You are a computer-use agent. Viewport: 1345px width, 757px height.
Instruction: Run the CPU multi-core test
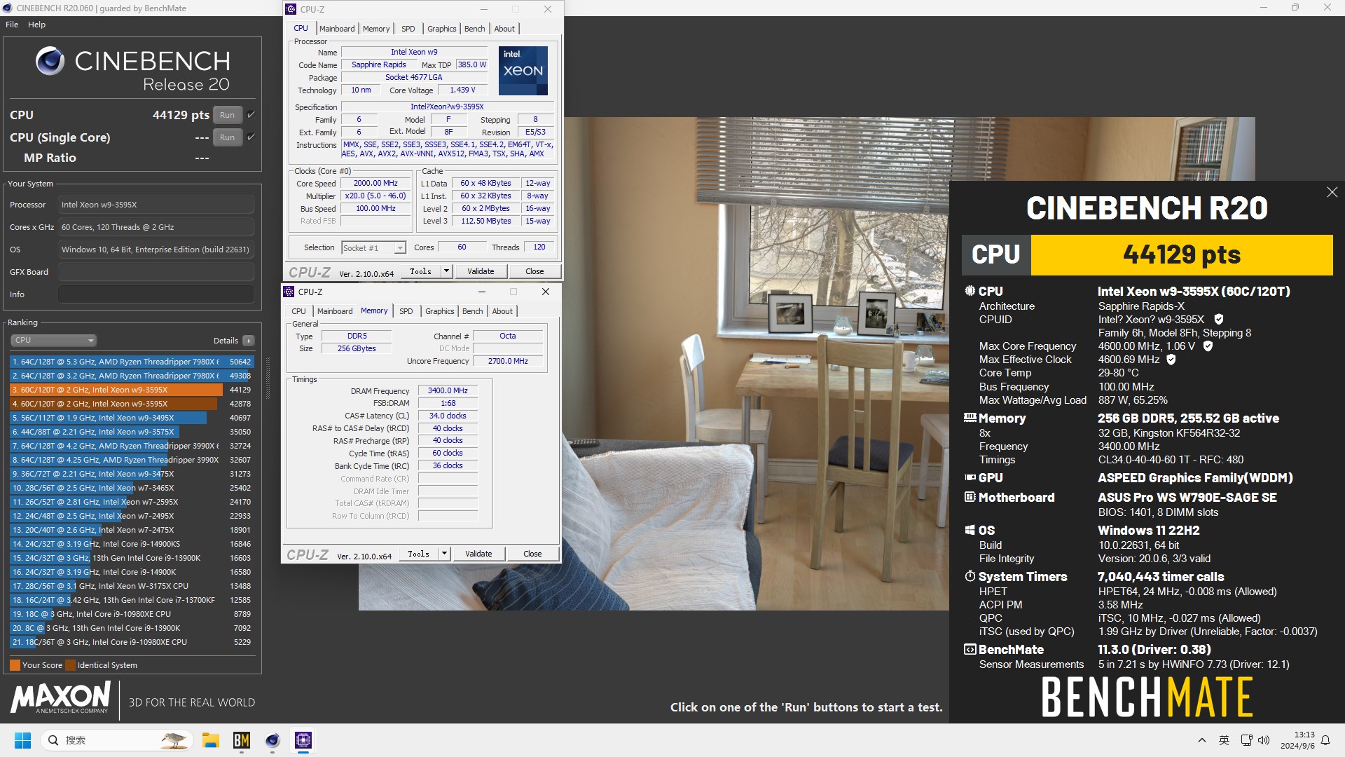[227, 115]
